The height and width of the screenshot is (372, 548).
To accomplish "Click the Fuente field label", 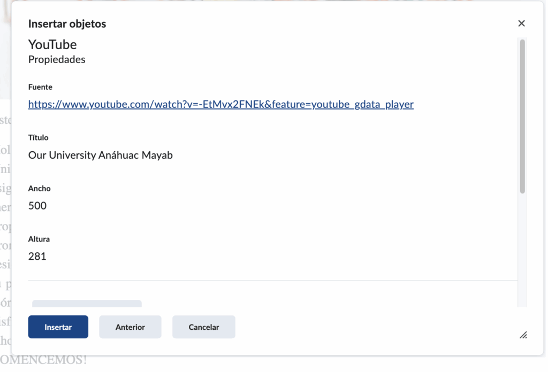I will click(40, 87).
